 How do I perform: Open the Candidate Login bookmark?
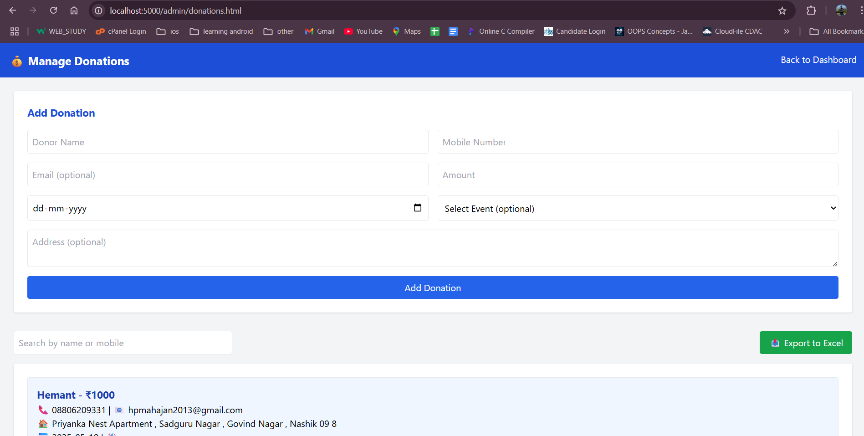[574, 31]
